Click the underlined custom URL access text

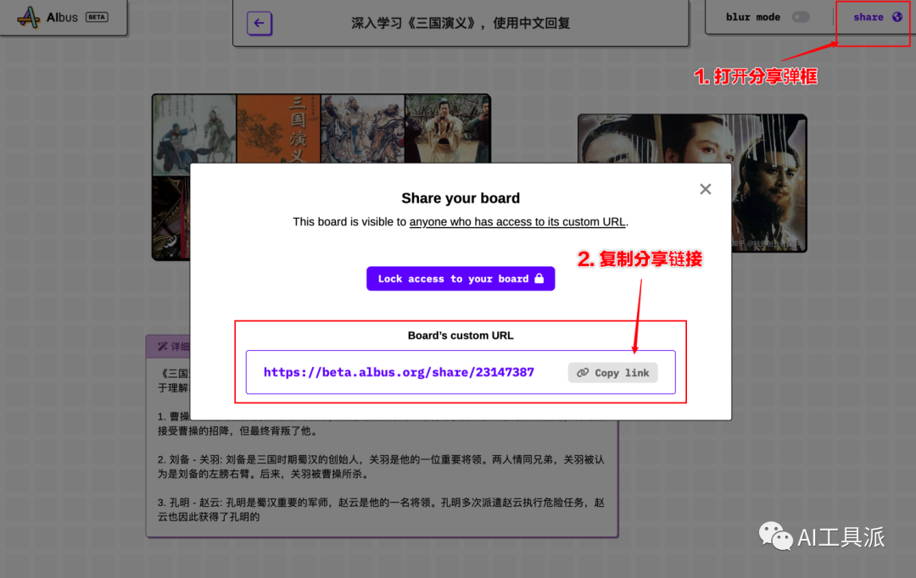(517, 222)
